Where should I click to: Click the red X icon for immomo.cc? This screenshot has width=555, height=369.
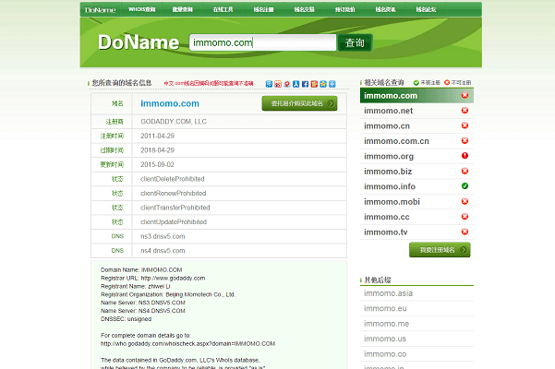pyautogui.click(x=465, y=216)
